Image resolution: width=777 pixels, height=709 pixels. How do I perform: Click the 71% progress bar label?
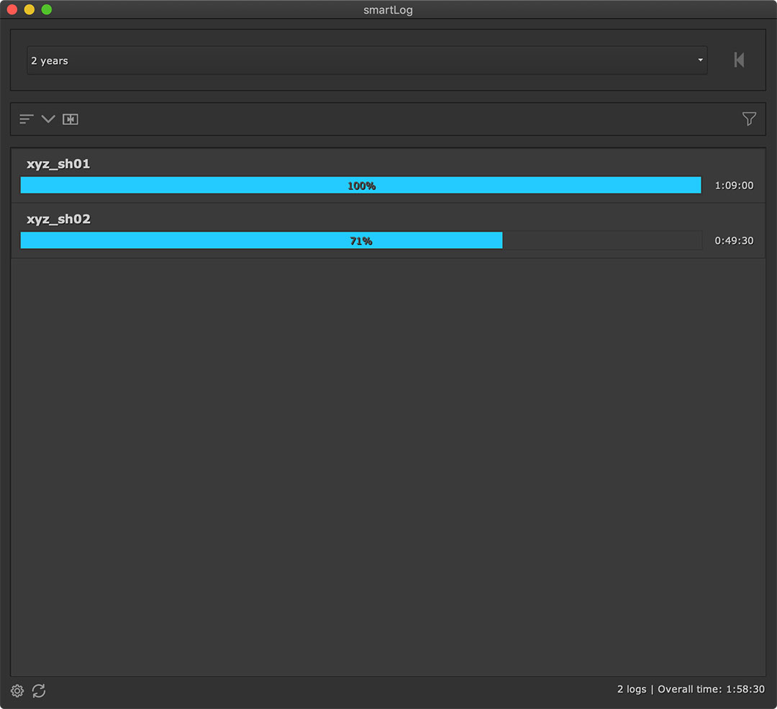[x=360, y=241]
